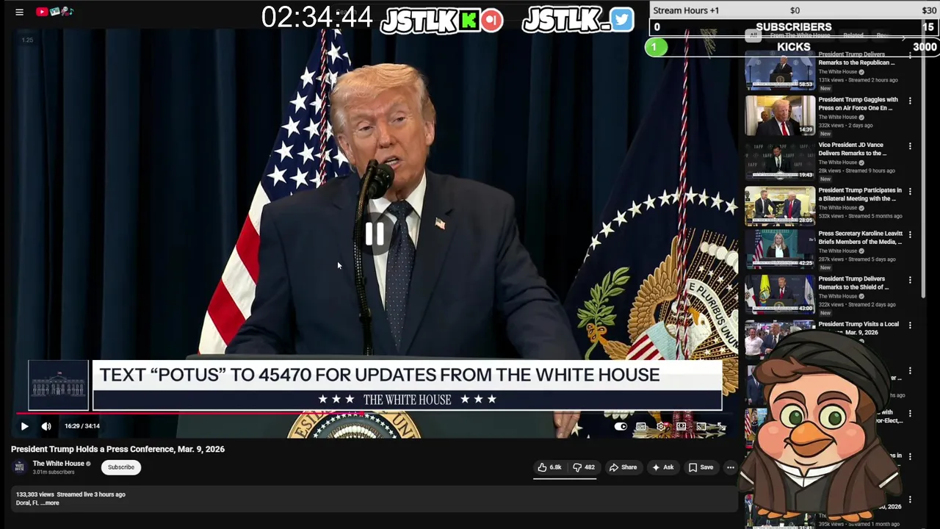This screenshot has width=940, height=529.
Task: Save the video to a playlist
Action: (x=701, y=467)
